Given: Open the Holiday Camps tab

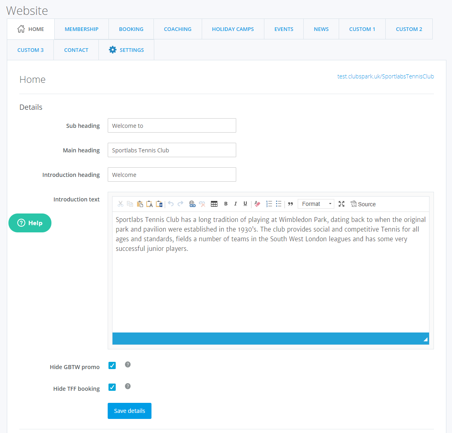Looking at the screenshot, I should [233, 29].
